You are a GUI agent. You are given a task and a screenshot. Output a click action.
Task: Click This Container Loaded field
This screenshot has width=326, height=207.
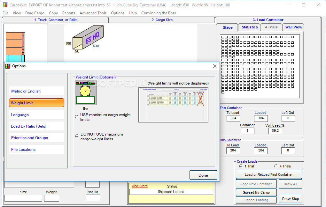click(261, 118)
